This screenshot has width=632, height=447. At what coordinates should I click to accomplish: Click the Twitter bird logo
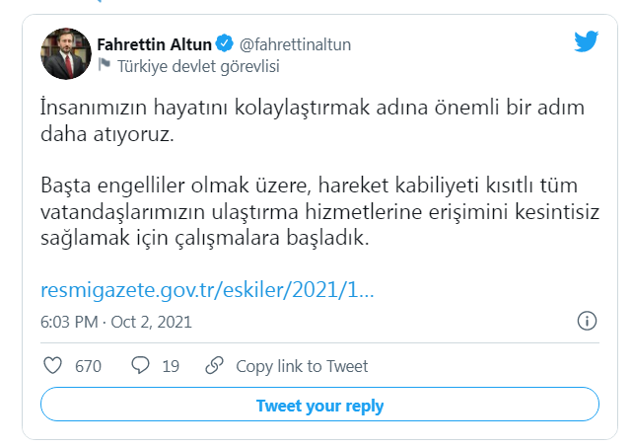click(588, 41)
